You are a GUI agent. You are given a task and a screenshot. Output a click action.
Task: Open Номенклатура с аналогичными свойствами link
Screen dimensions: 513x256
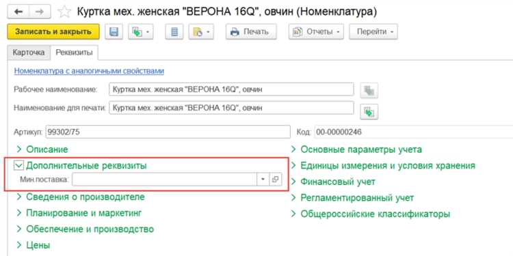[89, 71]
